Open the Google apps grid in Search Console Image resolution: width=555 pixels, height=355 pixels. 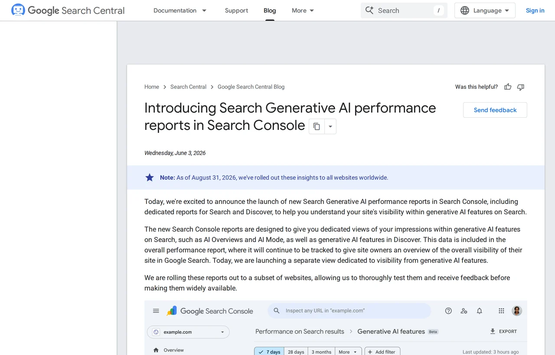click(x=501, y=311)
